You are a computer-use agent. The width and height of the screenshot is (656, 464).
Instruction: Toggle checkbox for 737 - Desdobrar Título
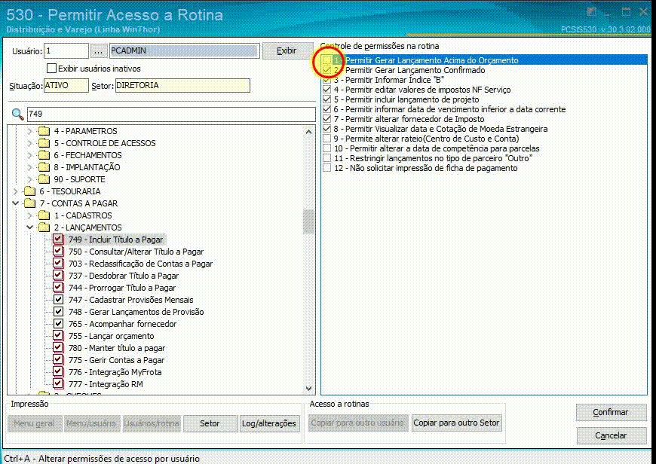pyautogui.click(x=58, y=276)
